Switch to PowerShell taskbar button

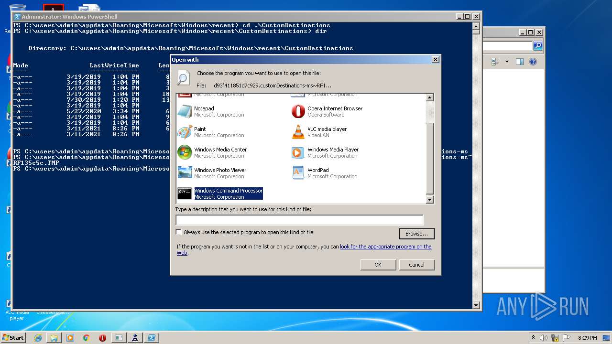click(x=151, y=338)
